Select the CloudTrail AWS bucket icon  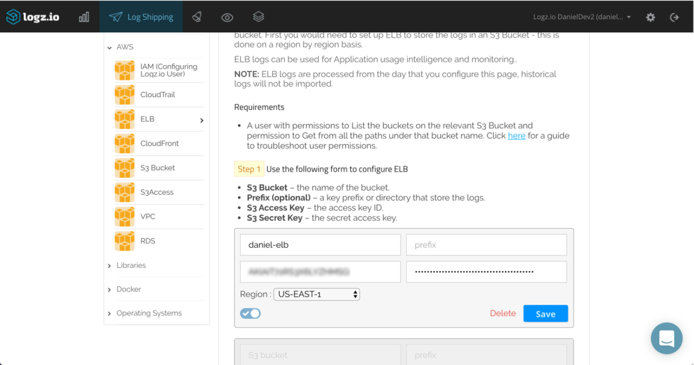pos(124,94)
